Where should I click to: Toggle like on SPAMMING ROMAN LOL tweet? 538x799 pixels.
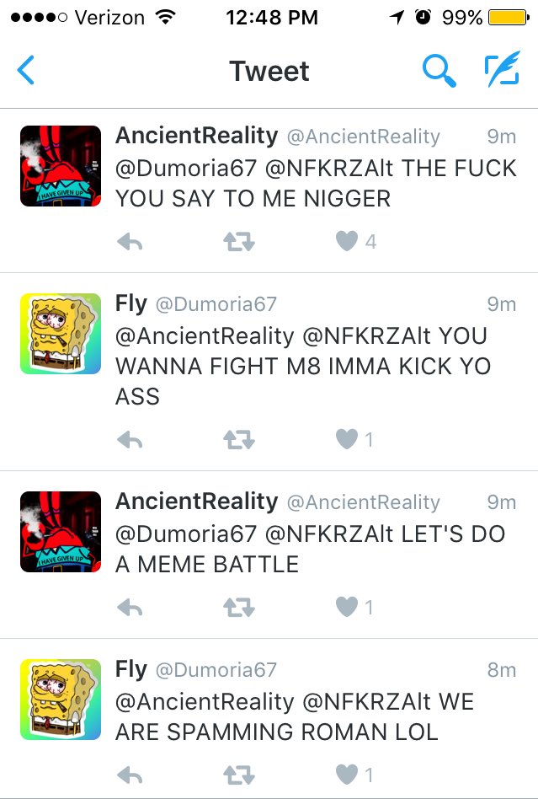(x=347, y=775)
